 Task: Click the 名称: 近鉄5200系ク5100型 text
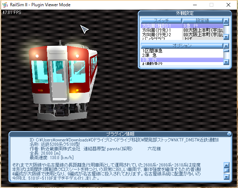coord(55,144)
